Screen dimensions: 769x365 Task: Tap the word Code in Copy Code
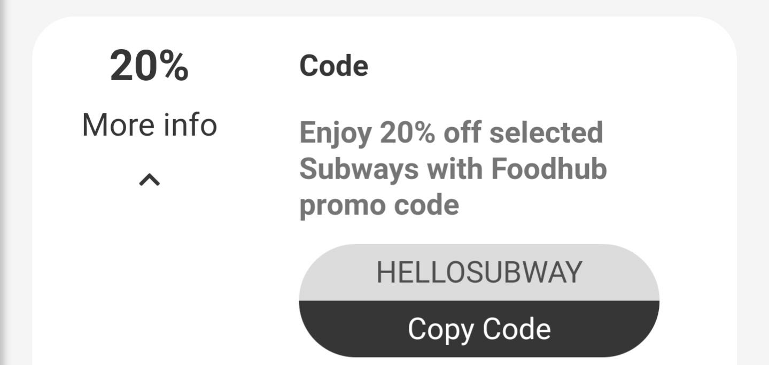click(517, 329)
